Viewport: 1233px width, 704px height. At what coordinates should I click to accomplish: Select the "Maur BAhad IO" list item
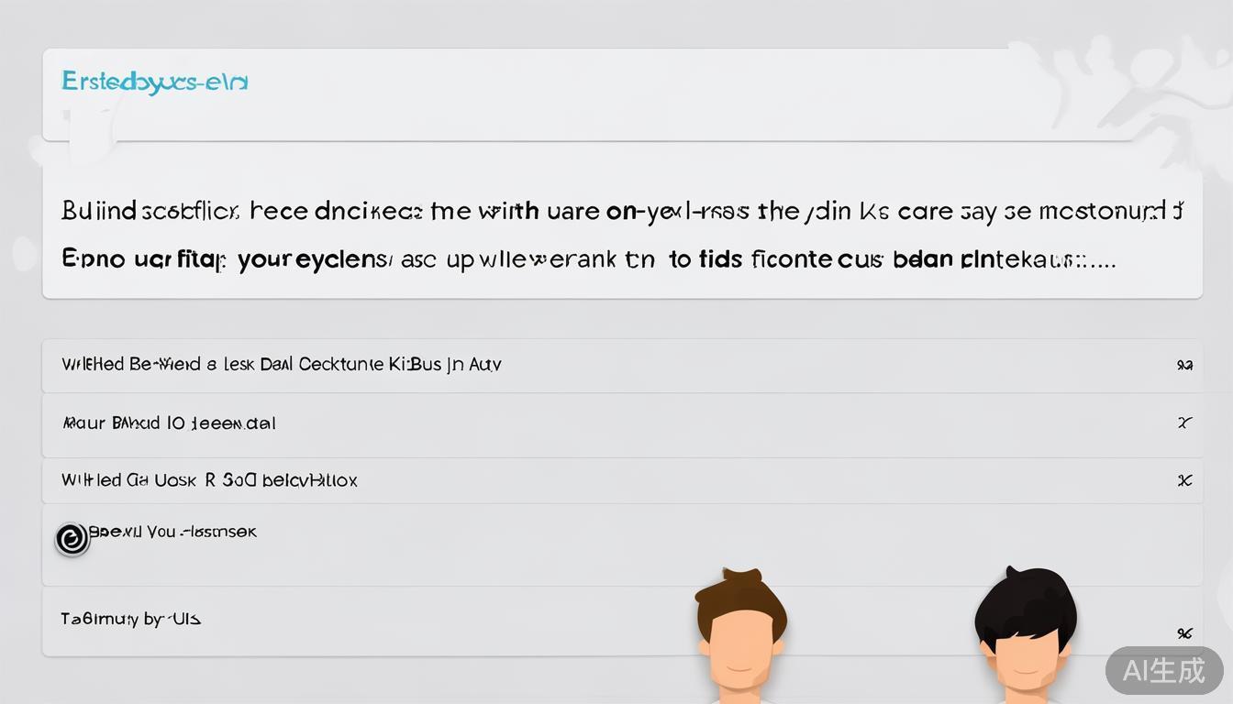point(169,423)
